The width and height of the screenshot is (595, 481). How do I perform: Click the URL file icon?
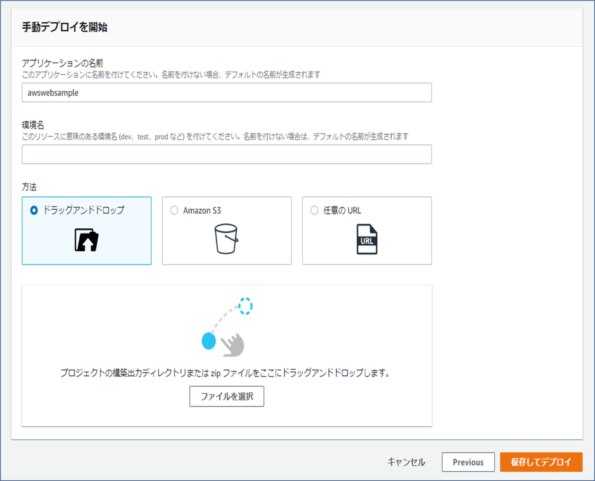pyautogui.click(x=367, y=239)
